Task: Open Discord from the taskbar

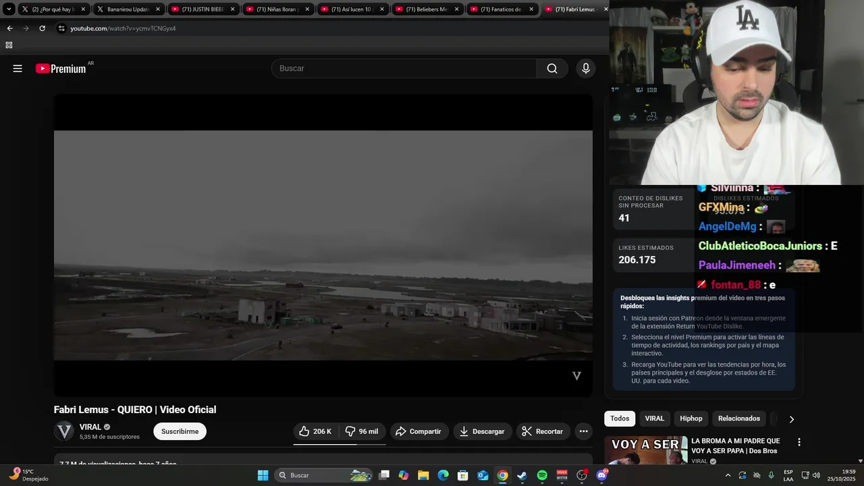Action: coord(601,475)
